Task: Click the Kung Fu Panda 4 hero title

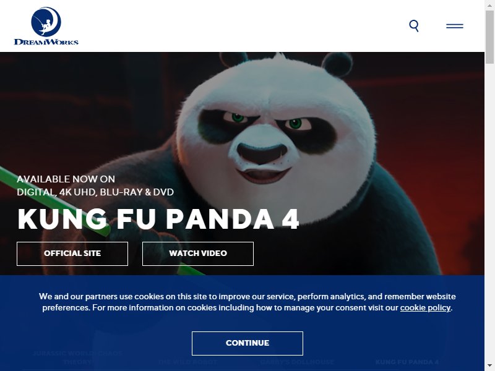Action: point(158,219)
